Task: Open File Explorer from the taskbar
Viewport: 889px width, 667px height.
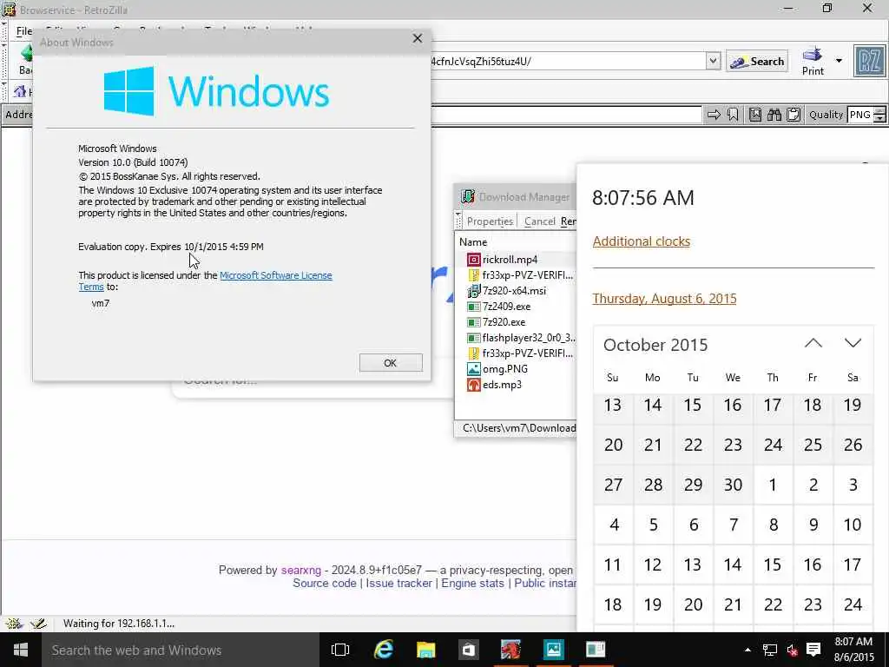Action: pyautogui.click(x=425, y=650)
